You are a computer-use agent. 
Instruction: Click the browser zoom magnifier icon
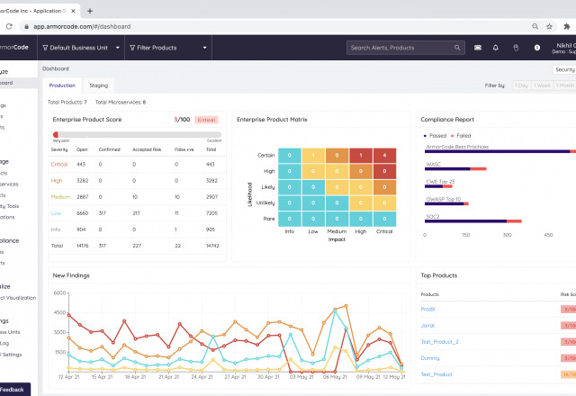[535, 26]
